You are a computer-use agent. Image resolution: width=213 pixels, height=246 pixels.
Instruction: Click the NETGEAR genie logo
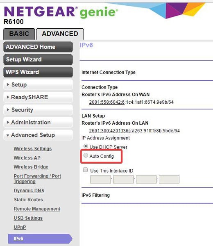pos(61,12)
